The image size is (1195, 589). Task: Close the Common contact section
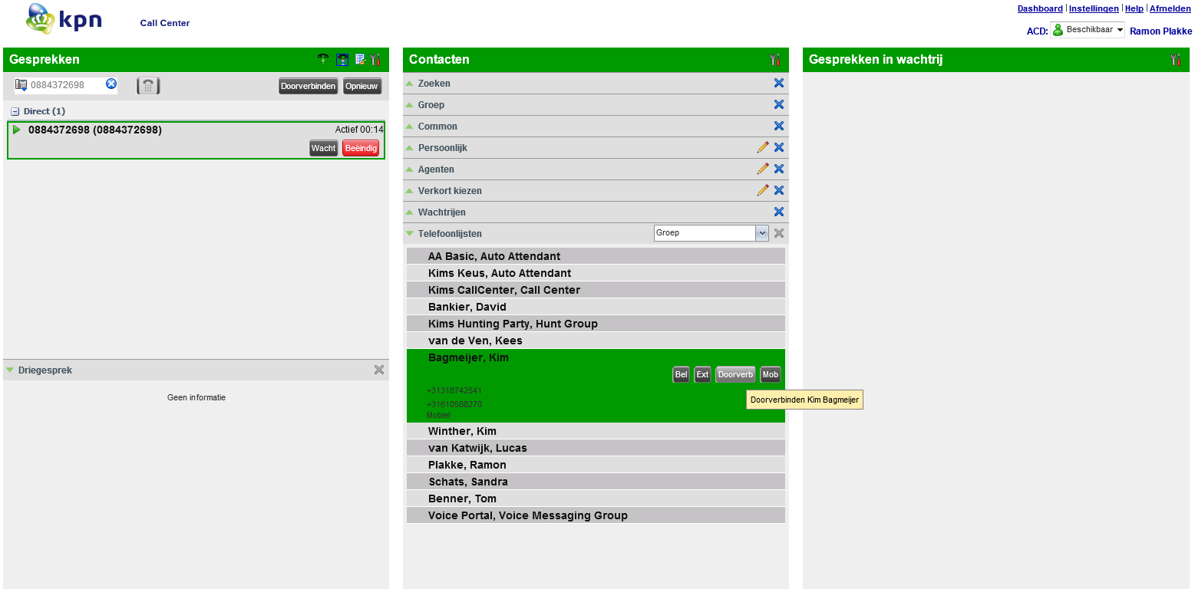[779, 126]
